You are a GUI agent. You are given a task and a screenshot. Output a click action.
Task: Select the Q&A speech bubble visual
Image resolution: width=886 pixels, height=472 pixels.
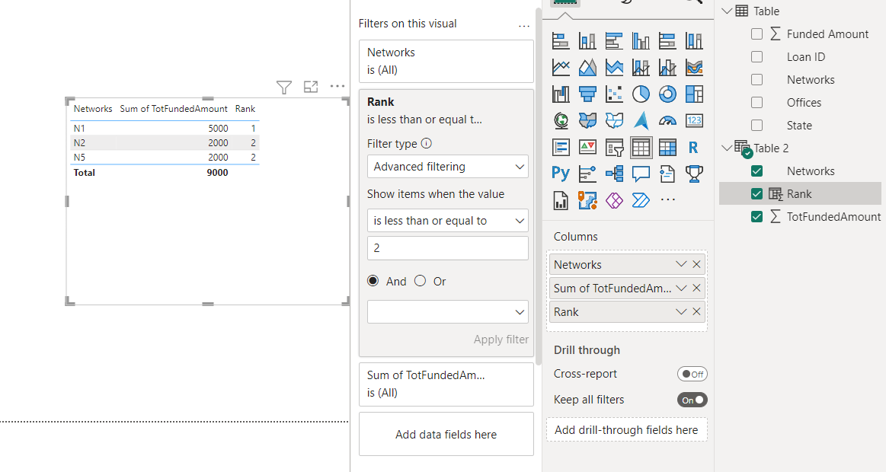coord(641,174)
